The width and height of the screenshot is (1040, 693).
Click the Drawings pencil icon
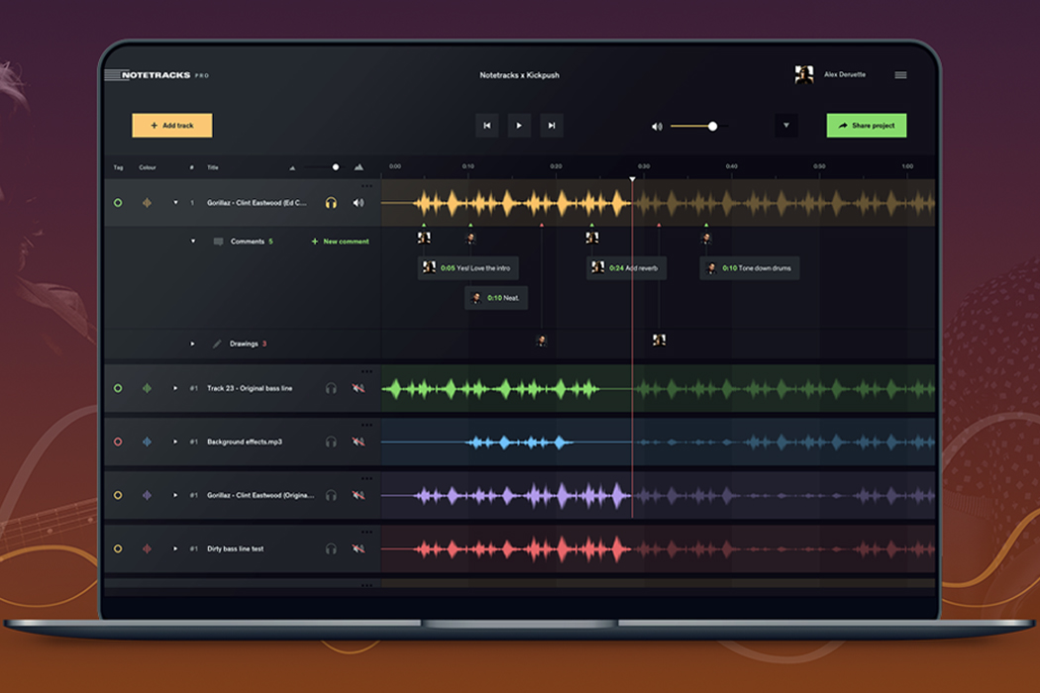(x=218, y=343)
